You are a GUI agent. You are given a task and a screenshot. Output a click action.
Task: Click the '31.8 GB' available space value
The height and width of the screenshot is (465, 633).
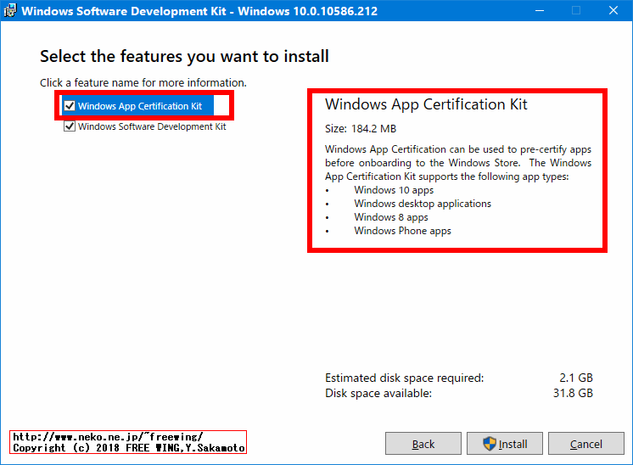point(573,393)
